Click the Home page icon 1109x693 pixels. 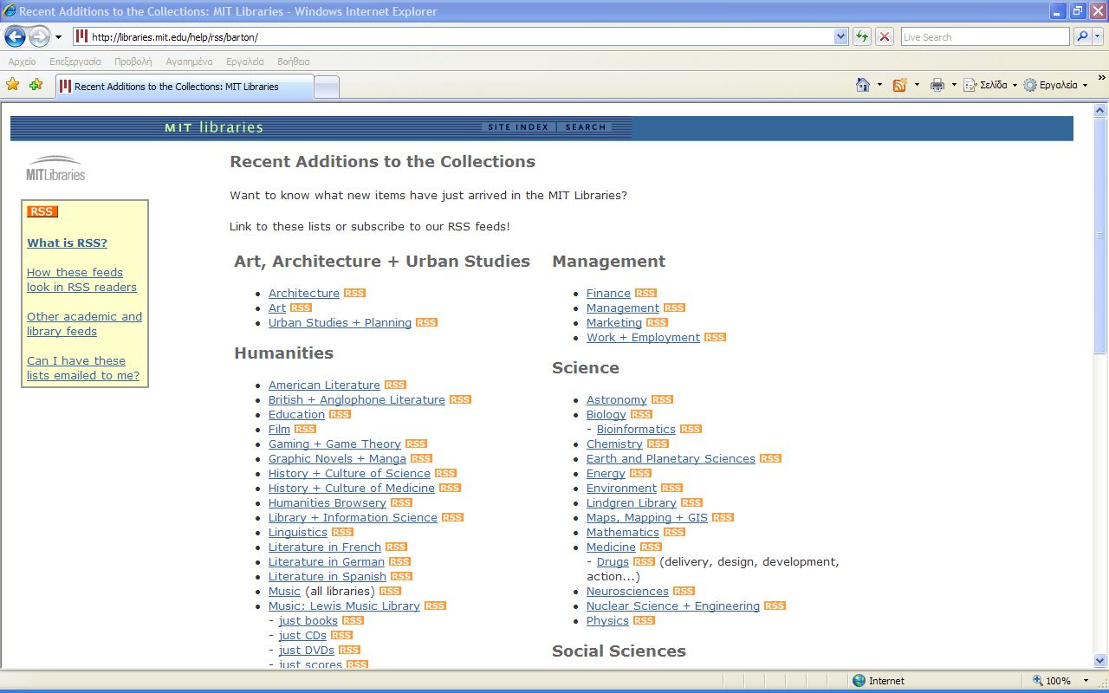(863, 85)
